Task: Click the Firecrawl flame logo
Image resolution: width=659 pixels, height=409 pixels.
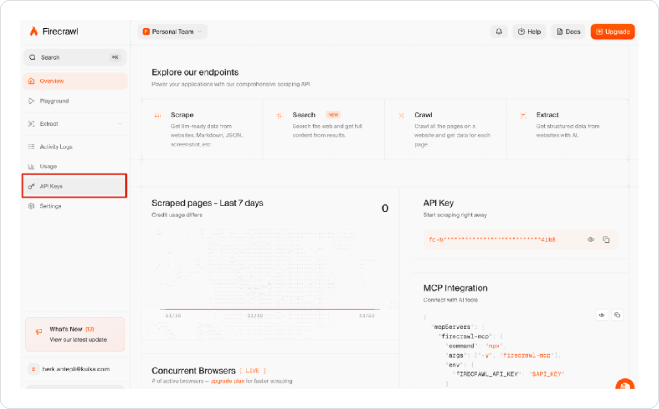Action: coord(33,32)
